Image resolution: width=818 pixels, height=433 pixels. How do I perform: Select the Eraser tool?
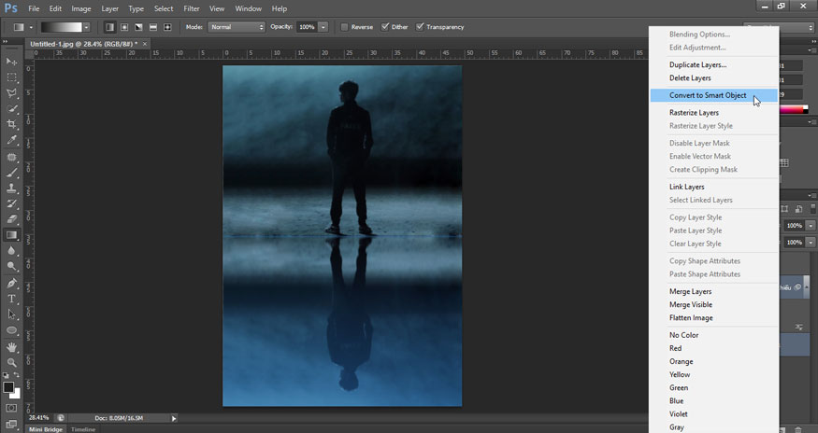pyautogui.click(x=11, y=219)
